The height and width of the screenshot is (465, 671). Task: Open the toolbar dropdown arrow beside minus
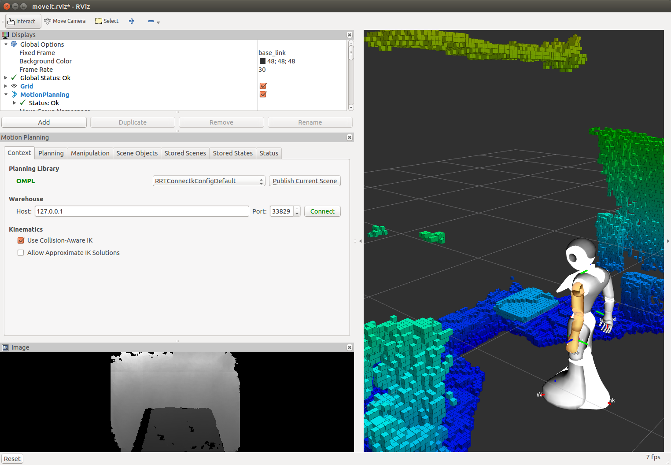coord(158,22)
